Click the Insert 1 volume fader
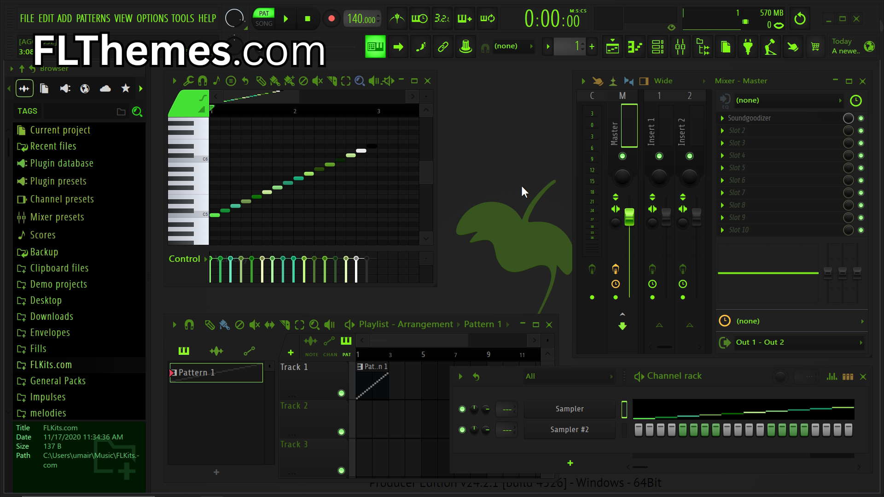884x497 pixels. coord(666,217)
